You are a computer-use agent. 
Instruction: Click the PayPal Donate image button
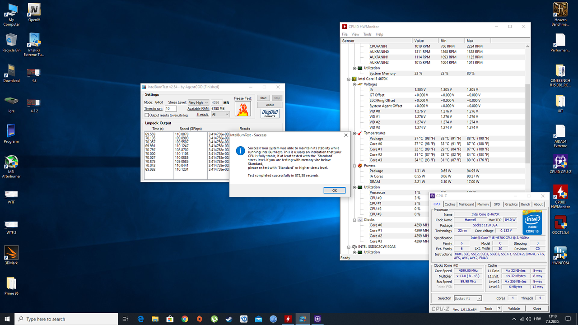click(270, 113)
